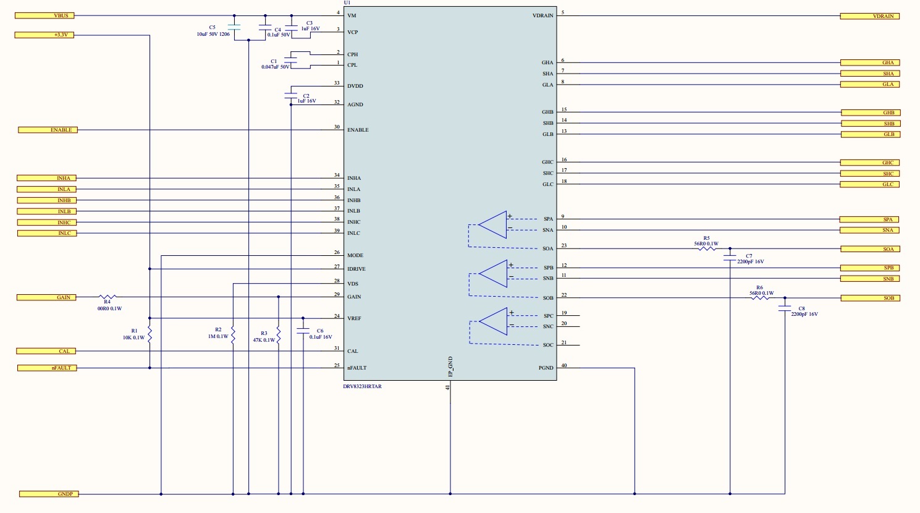Click the '1M 0.1W' value text
This screenshot has width=920, height=513.
click(x=218, y=336)
